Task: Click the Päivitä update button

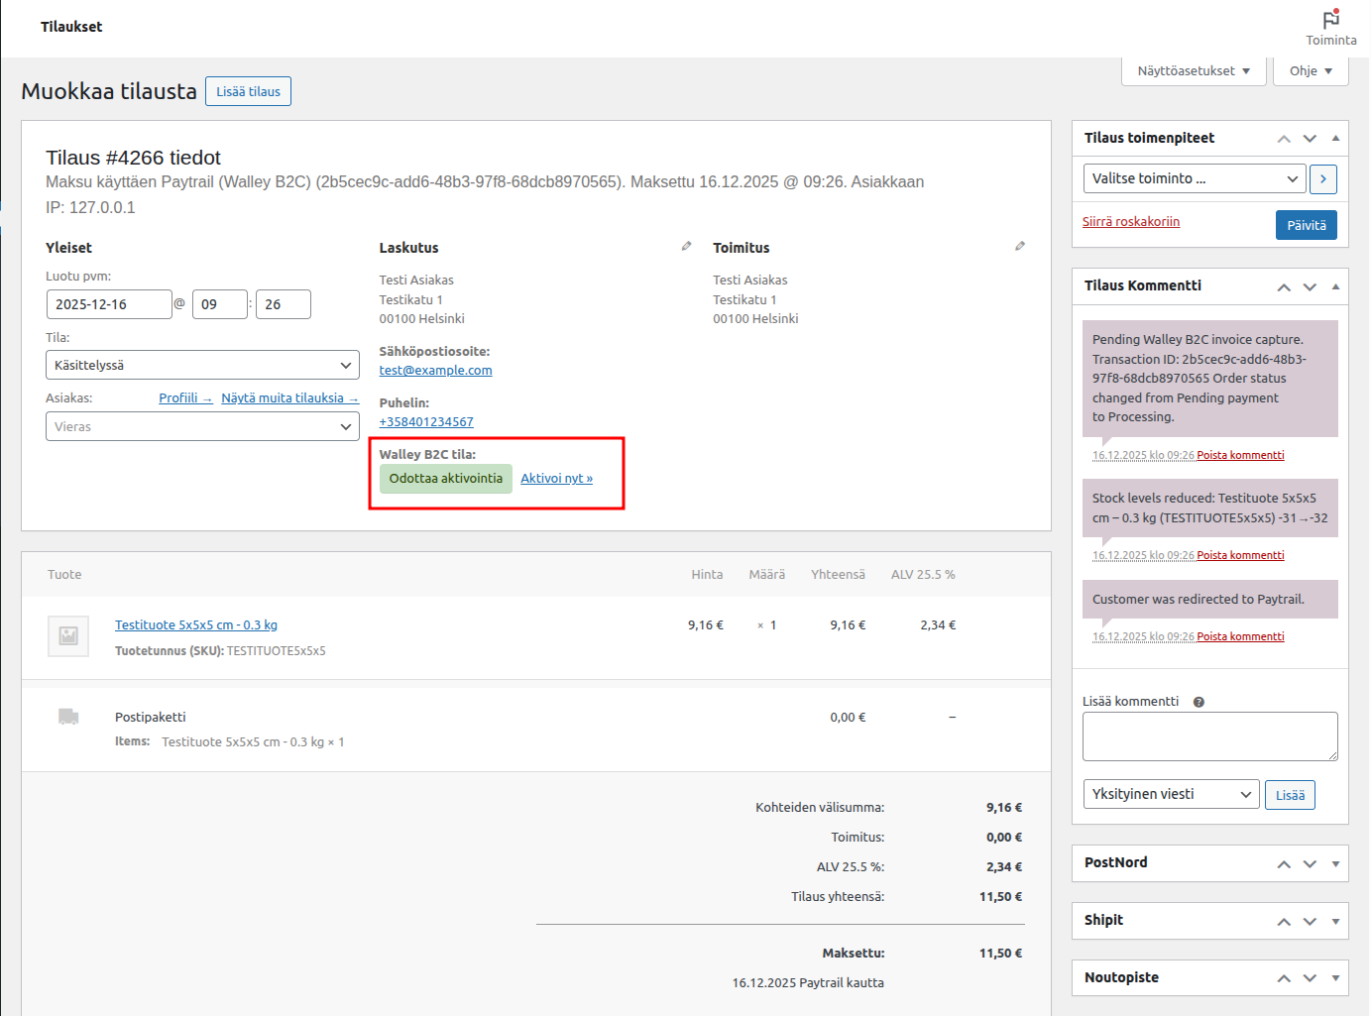Action: (x=1306, y=225)
